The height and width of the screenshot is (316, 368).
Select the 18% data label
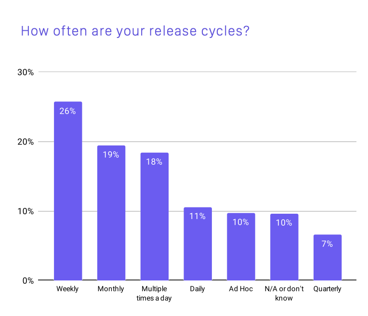155,162
